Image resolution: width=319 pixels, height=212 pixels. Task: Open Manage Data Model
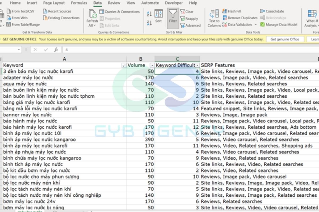[x=279, y=25]
